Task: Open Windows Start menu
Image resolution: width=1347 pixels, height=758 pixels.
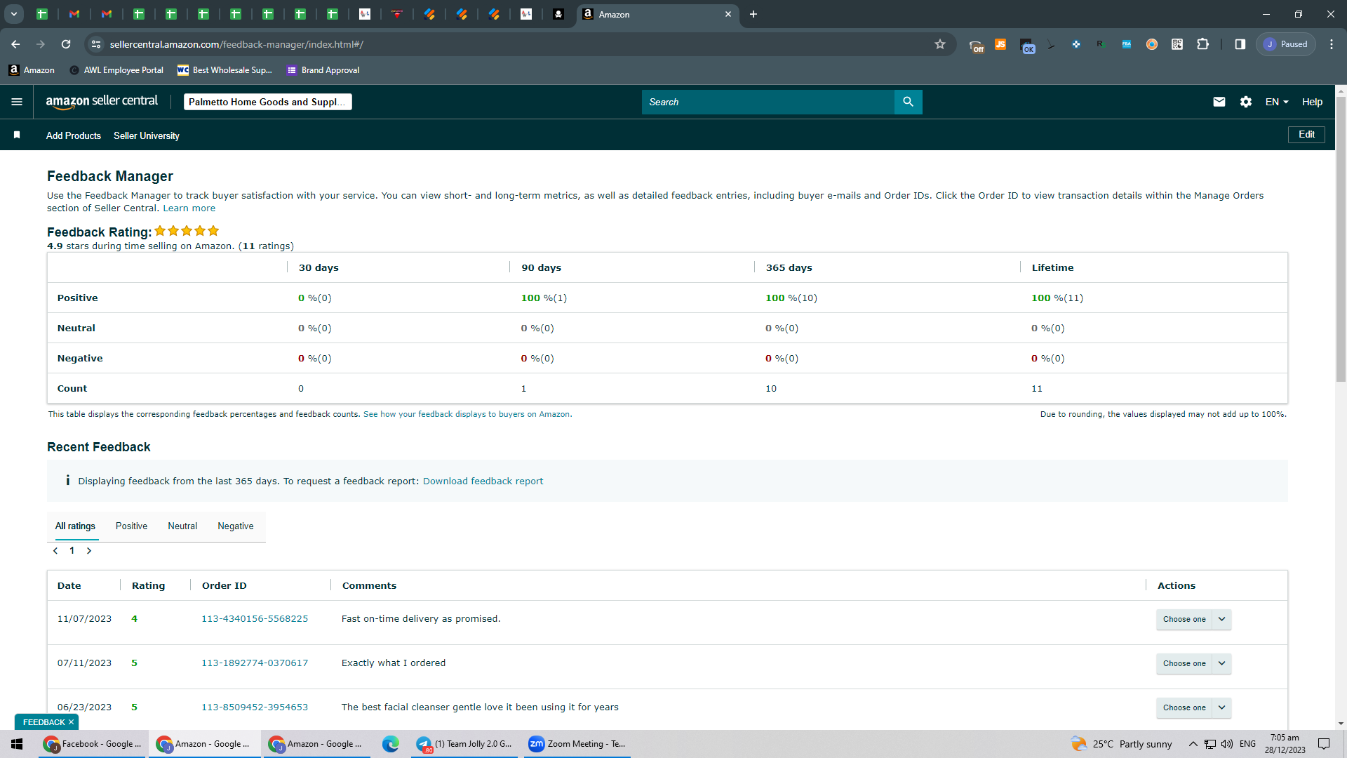Action: (18, 744)
